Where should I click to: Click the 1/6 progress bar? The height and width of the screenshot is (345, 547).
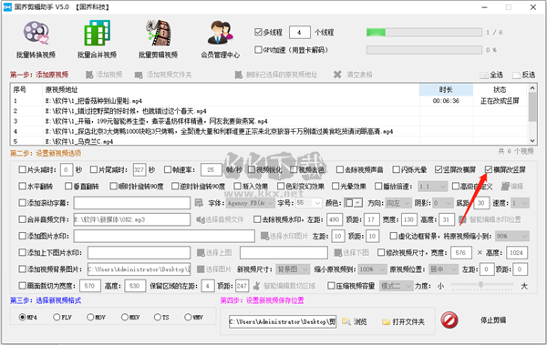pyautogui.click(x=424, y=33)
